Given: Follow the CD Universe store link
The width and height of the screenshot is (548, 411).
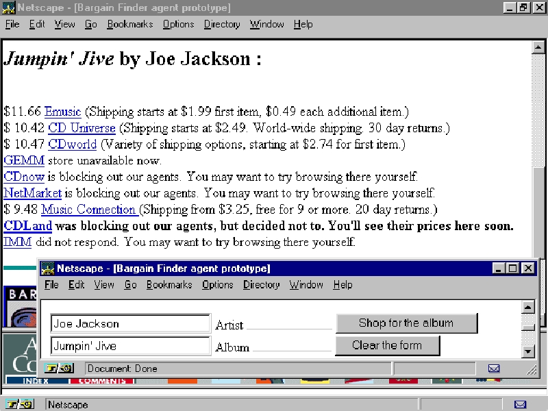Looking at the screenshot, I should pos(82,128).
